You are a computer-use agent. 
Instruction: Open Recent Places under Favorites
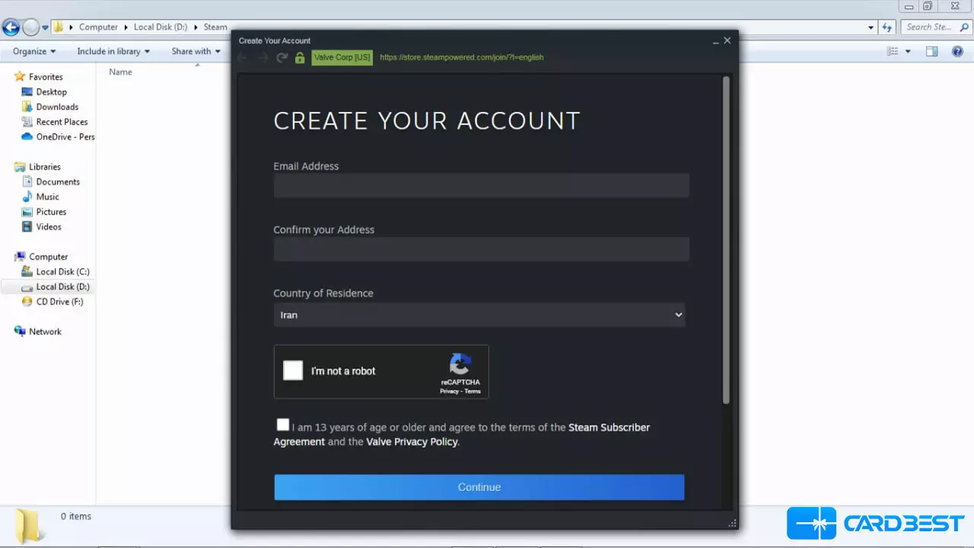(62, 122)
